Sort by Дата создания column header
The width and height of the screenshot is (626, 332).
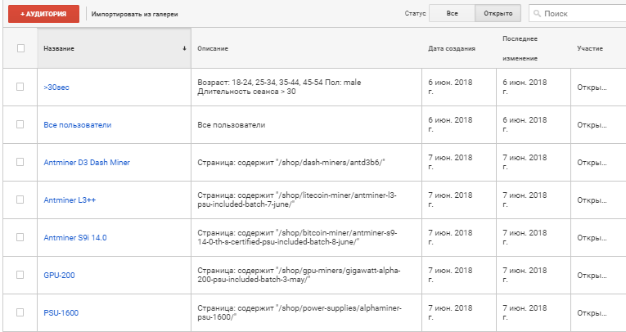[451, 49]
